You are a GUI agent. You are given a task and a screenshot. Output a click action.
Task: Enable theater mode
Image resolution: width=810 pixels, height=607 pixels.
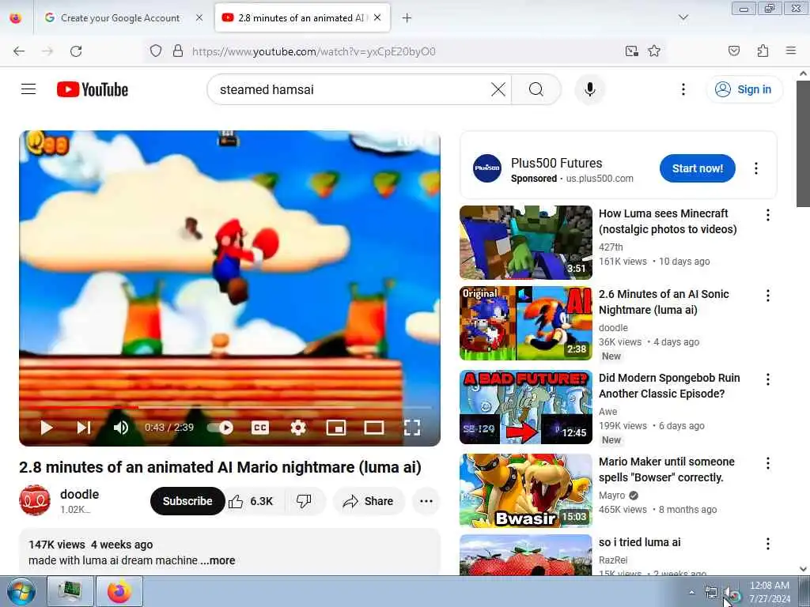click(x=374, y=428)
